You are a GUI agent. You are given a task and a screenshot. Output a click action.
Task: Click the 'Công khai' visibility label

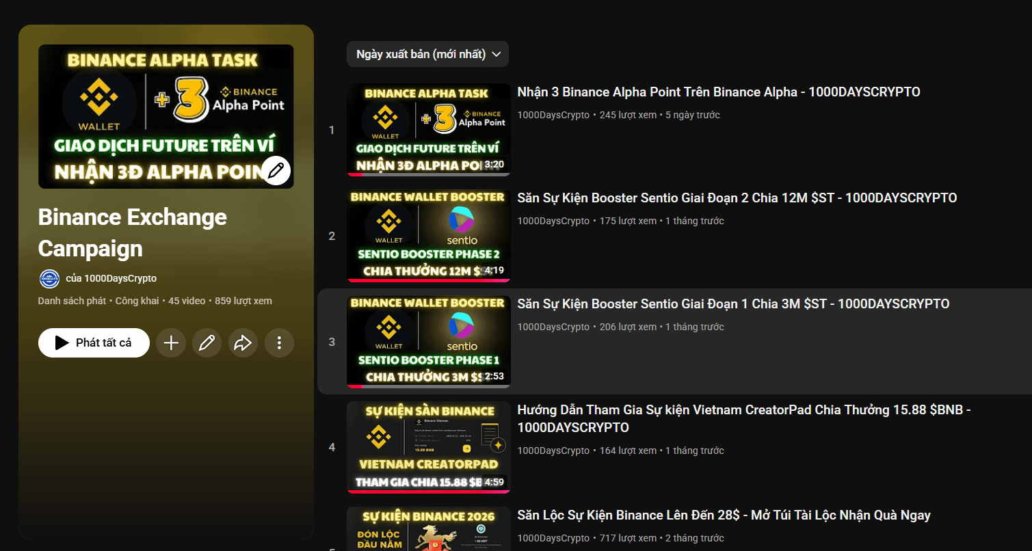click(137, 301)
